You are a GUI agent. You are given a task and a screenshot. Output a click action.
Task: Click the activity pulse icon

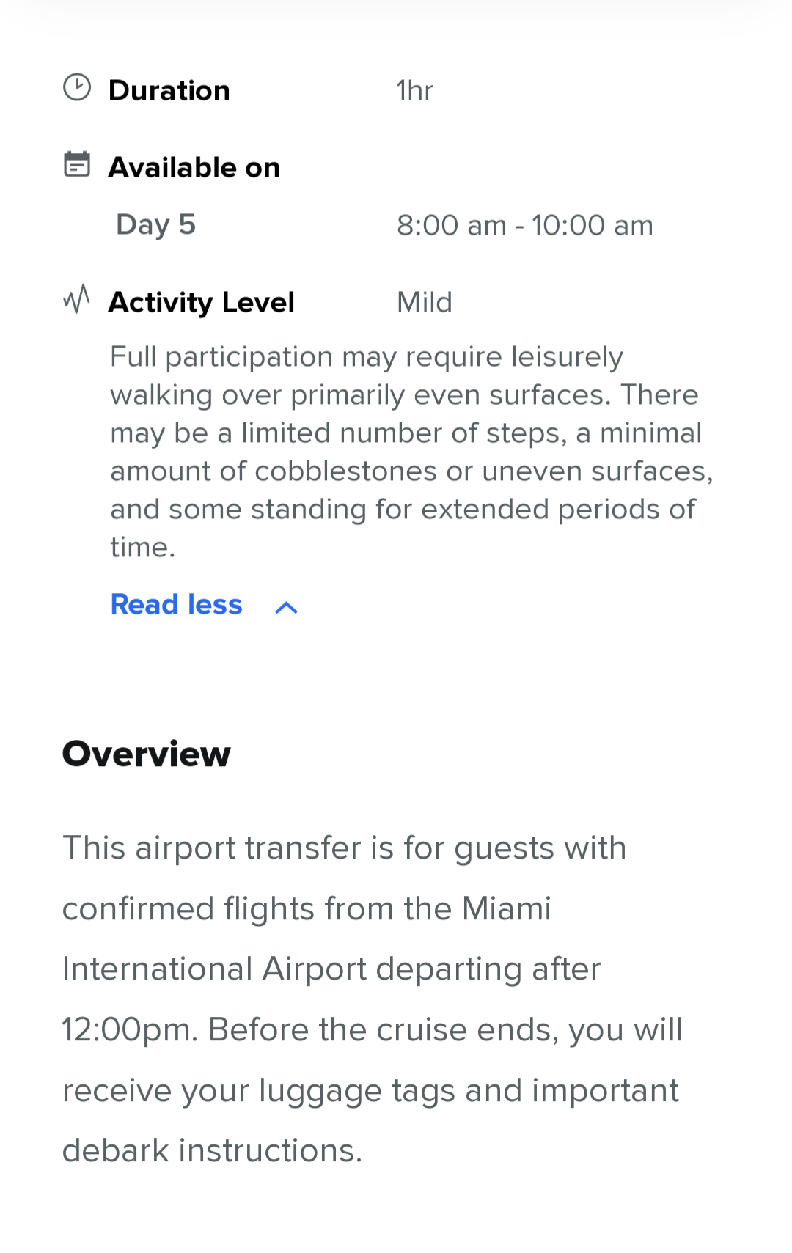click(x=76, y=299)
